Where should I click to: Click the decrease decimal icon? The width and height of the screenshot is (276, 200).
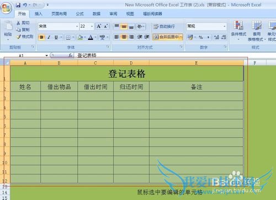tap(224, 37)
